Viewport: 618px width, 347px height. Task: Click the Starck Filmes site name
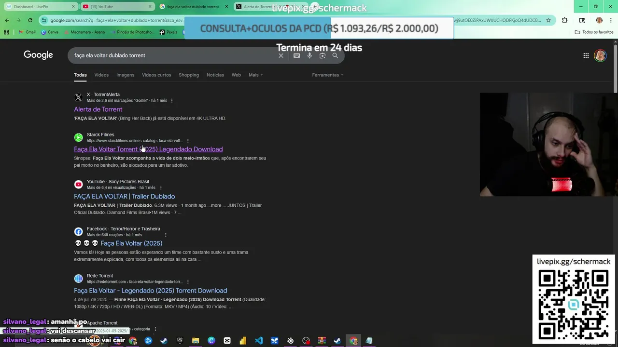(x=100, y=135)
